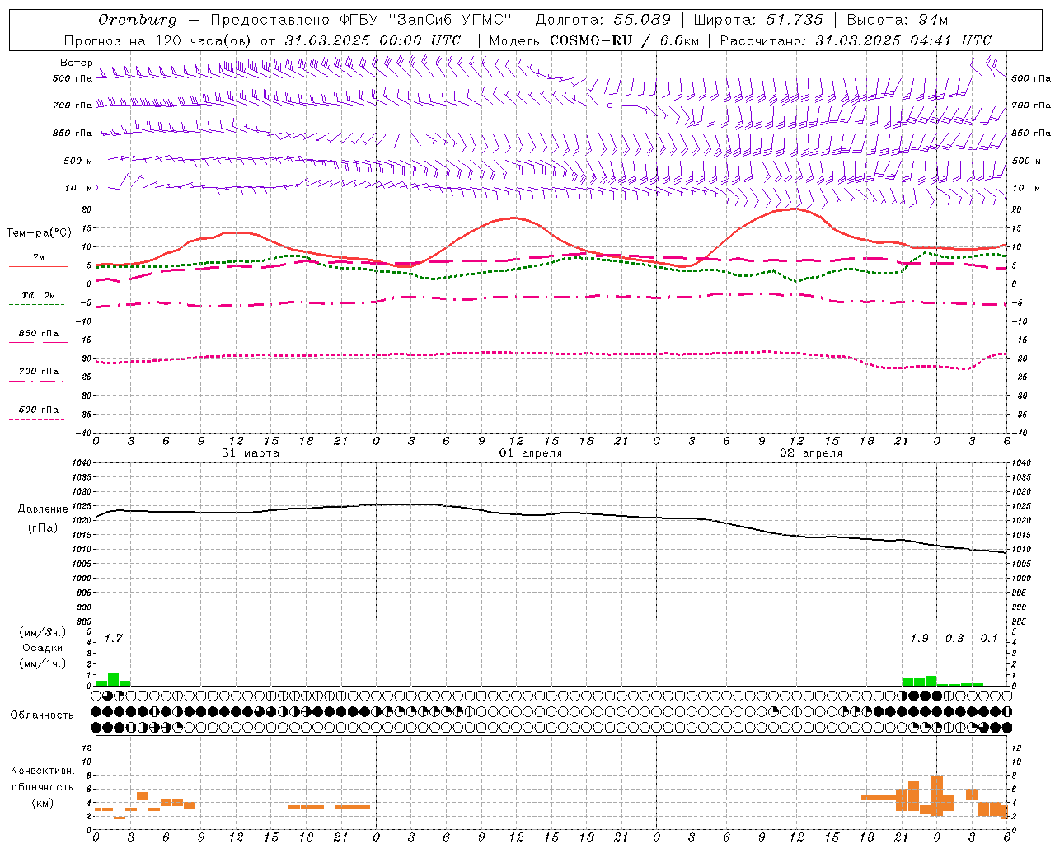
Task: Click the "Ветер" wind panel label
Action: pos(76,63)
